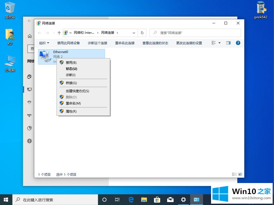The width and height of the screenshot is (274, 205).
Task: Expand the Organize (组织) dropdown
Action: click(x=44, y=43)
